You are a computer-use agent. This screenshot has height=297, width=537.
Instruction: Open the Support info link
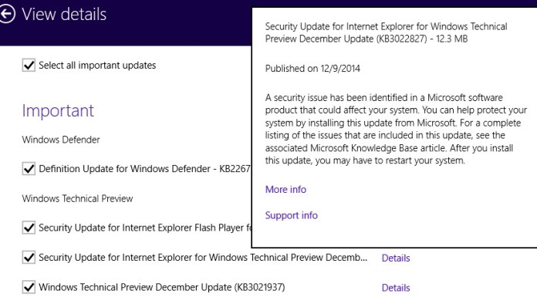coord(292,215)
